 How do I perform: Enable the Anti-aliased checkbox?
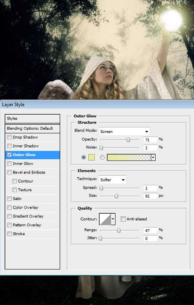tap(123, 219)
